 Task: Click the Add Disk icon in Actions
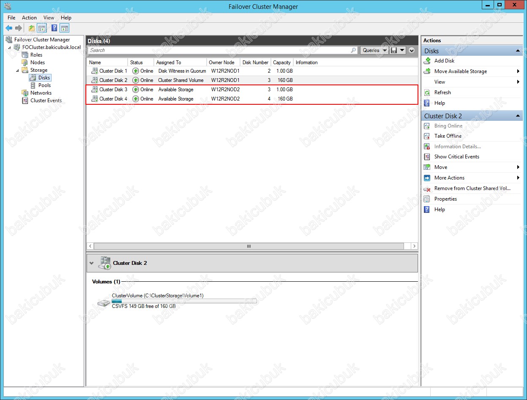427,61
